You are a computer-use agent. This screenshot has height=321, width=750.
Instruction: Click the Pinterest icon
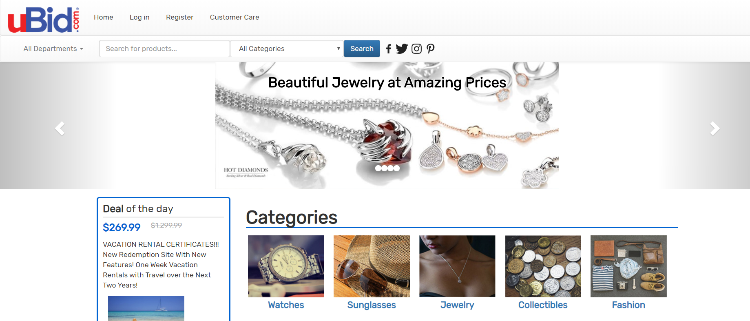430,49
